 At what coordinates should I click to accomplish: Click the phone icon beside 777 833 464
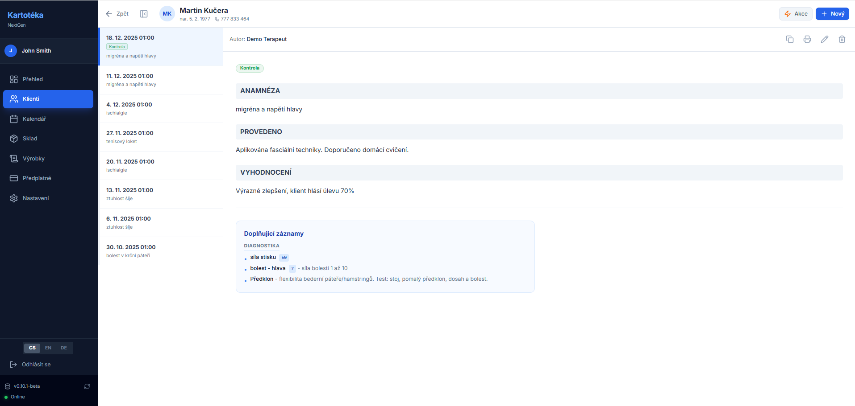pyautogui.click(x=217, y=19)
